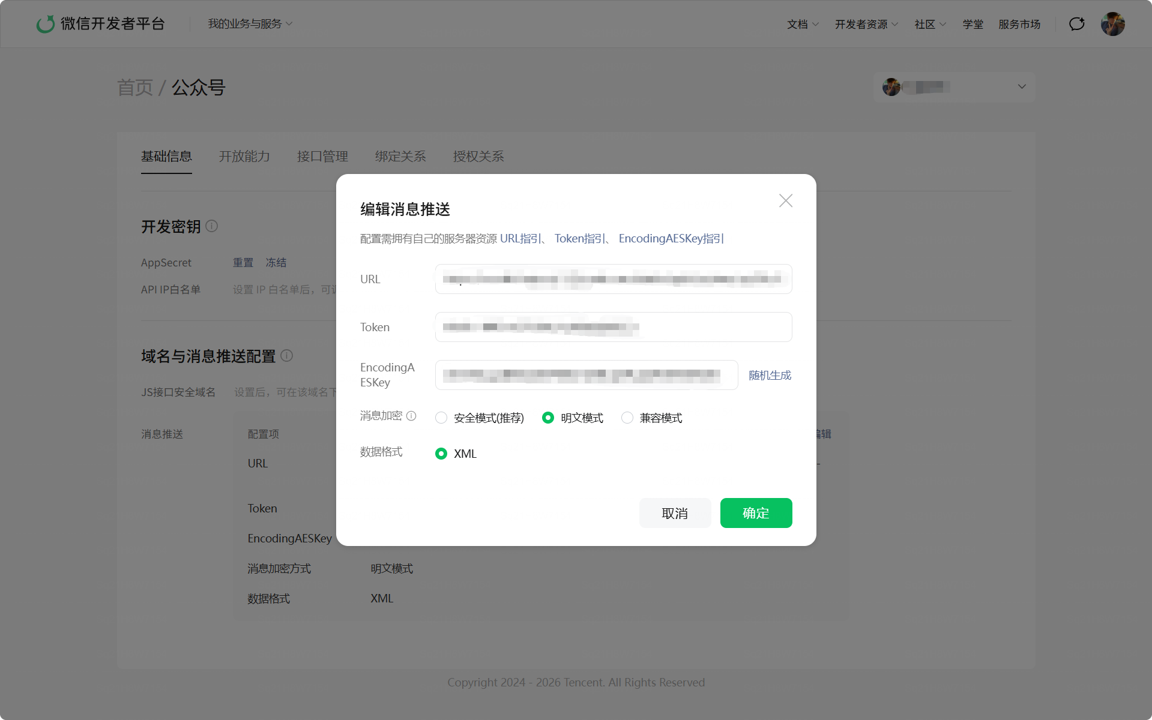Click the user avatar in top-right corner
Screen dimensions: 1152x720
1112,24
